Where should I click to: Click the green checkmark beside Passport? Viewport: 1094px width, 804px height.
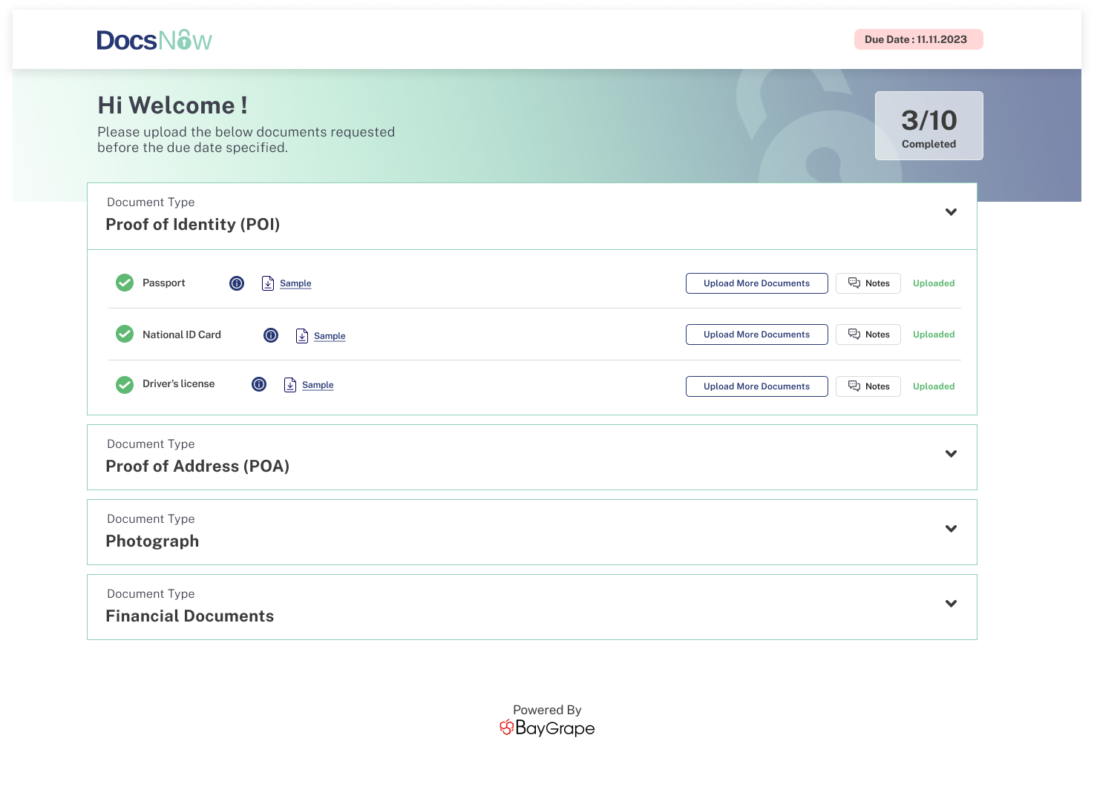point(124,283)
